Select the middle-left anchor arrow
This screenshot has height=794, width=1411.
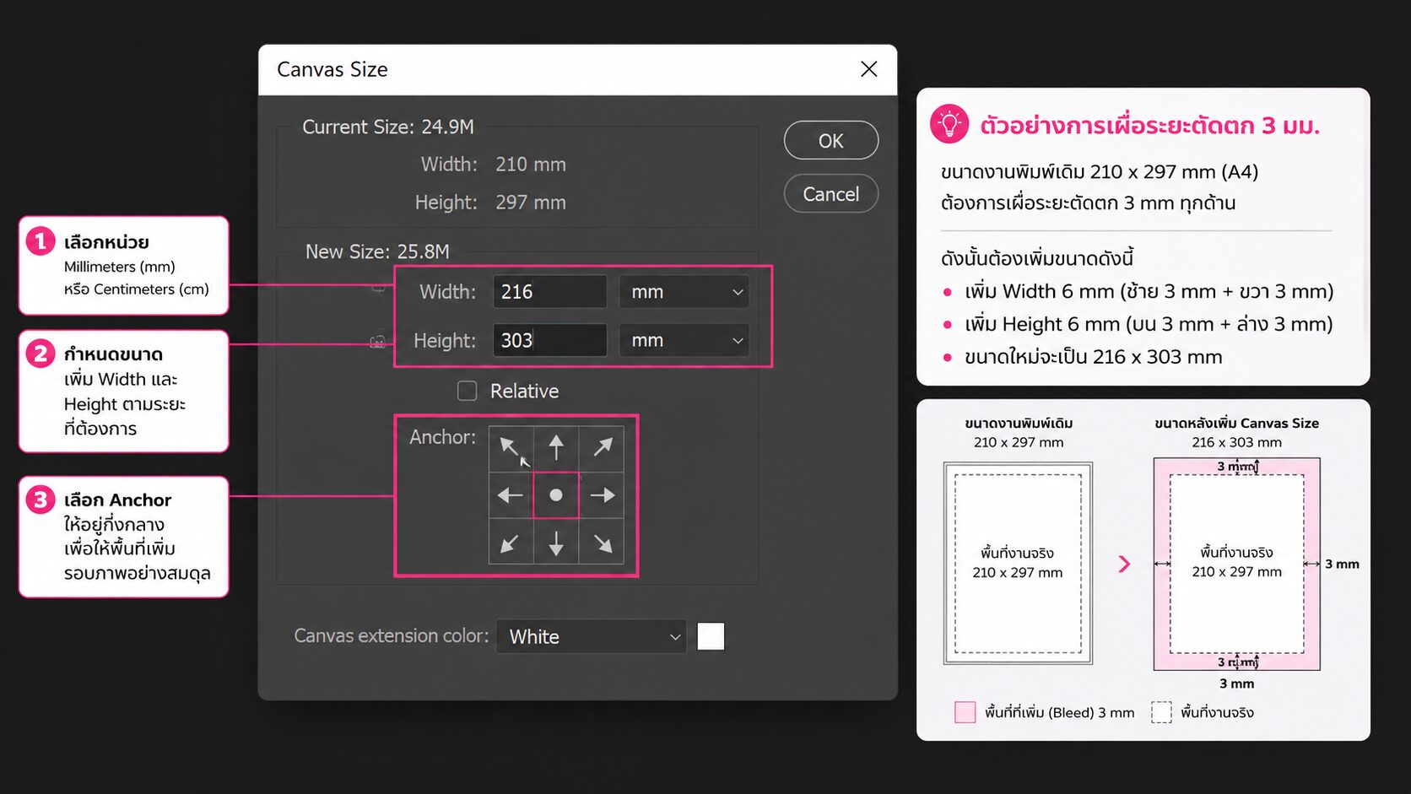point(511,495)
